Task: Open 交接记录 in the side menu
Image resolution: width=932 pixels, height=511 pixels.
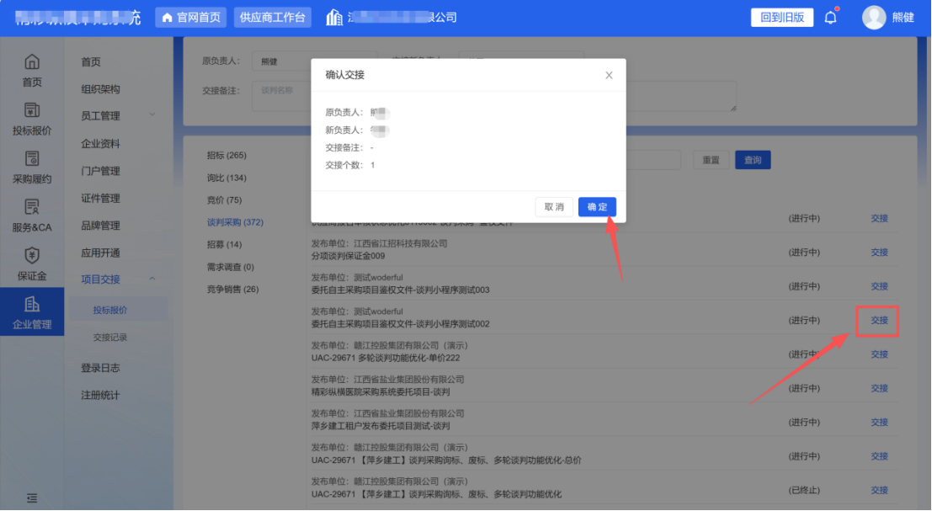Action: (110, 338)
